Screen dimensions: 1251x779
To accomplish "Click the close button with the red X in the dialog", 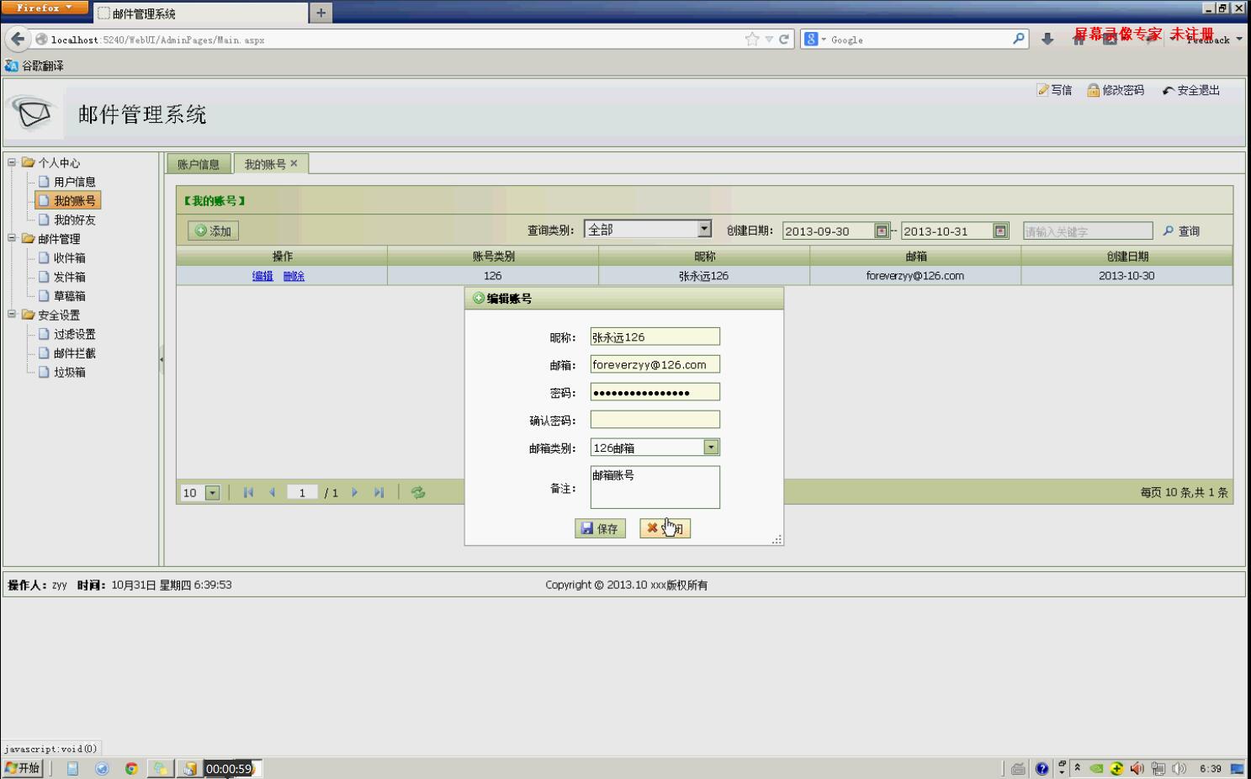I will 665,528.
